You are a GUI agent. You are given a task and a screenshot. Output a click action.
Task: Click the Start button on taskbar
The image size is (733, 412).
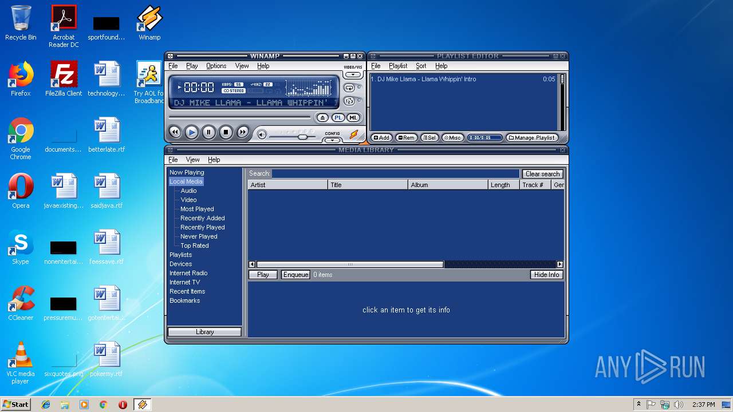click(x=15, y=404)
